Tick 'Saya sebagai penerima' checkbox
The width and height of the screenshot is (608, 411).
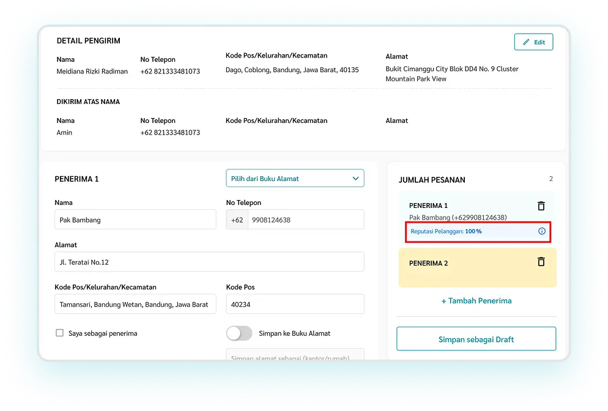pos(60,333)
